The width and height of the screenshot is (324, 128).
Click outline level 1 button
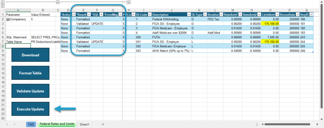tap(3, 3)
